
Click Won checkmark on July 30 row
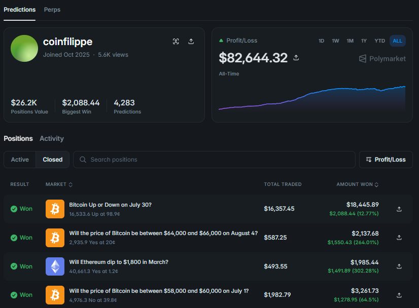[14, 209]
